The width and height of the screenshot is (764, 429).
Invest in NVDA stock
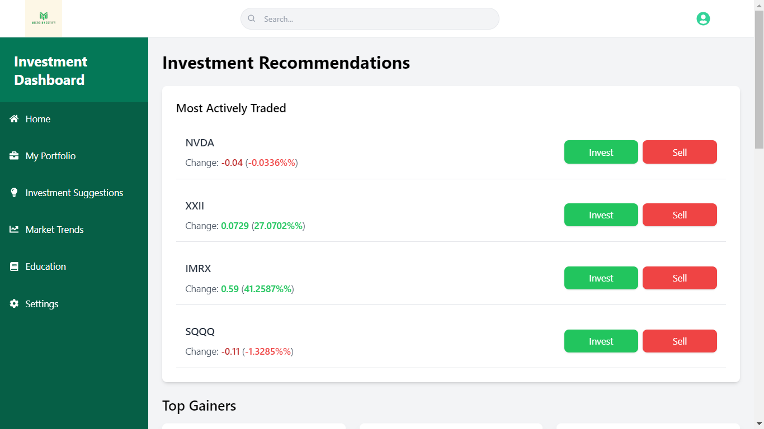click(601, 152)
